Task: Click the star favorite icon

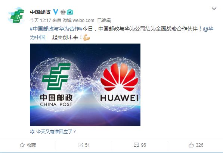Action: (x=22, y=145)
